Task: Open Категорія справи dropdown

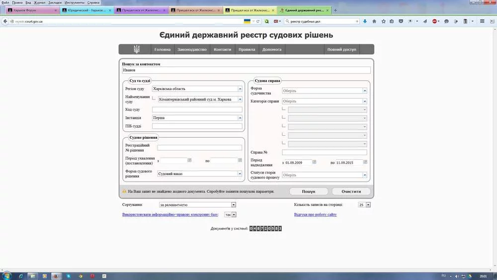Action: pyautogui.click(x=364, y=101)
